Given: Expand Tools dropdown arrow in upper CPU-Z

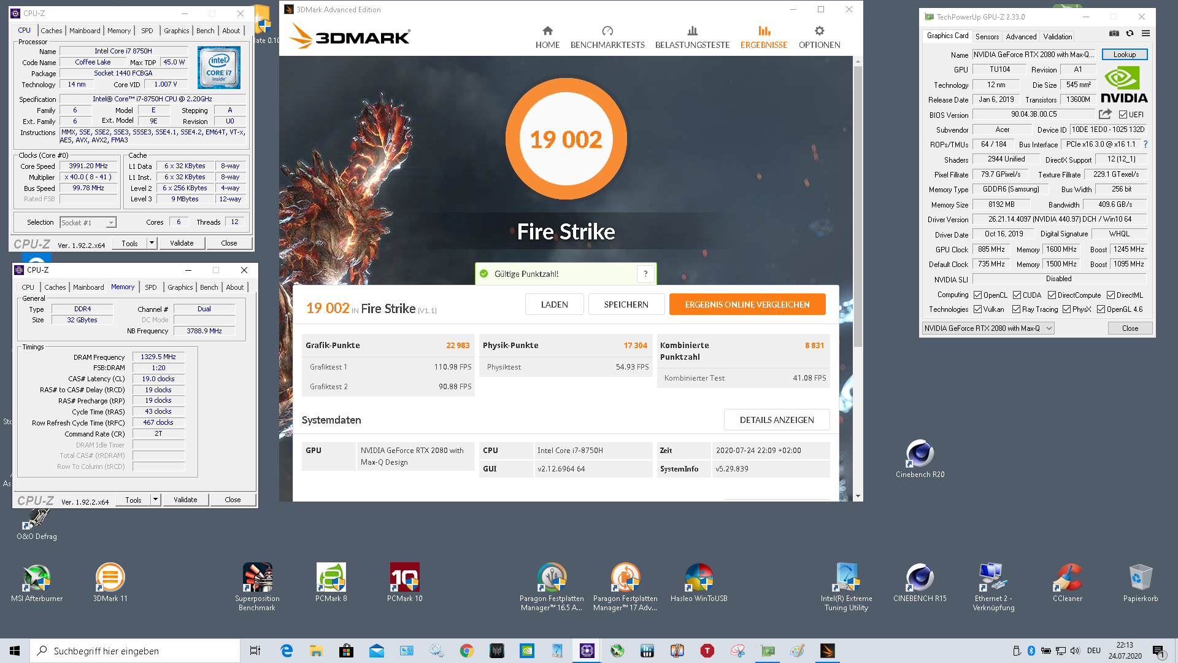Looking at the screenshot, I should [152, 243].
